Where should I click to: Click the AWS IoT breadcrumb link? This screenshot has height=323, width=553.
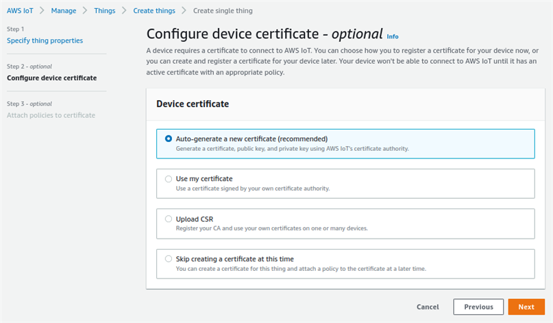click(x=21, y=11)
